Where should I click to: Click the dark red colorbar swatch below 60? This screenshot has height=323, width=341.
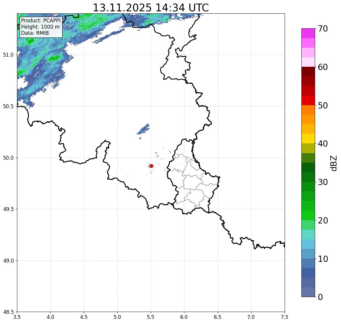pyautogui.click(x=308, y=72)
